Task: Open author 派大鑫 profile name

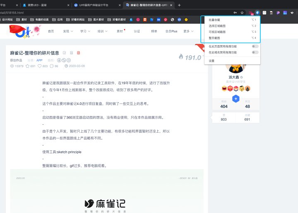Action: coord(234,77)
